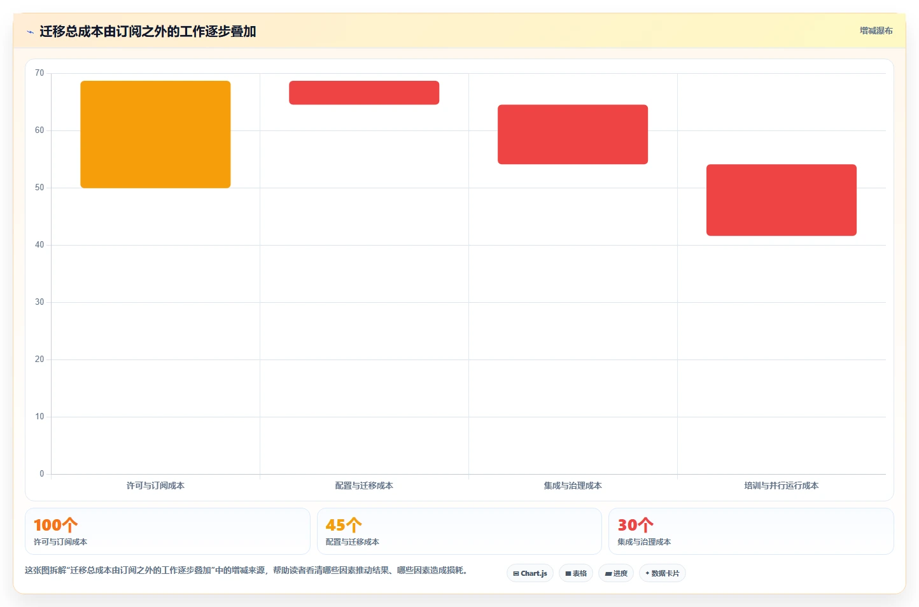Click the 100个 许可与订阅成本 stat card
This screenshot has height=607, width=919.
(x=167, y=531)
